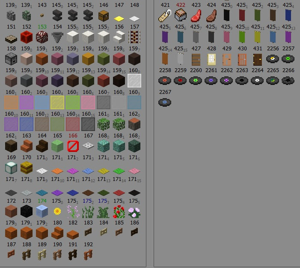Select the birch fence icon 189
This screenshot has height=268, width=300.
[42, 255]
